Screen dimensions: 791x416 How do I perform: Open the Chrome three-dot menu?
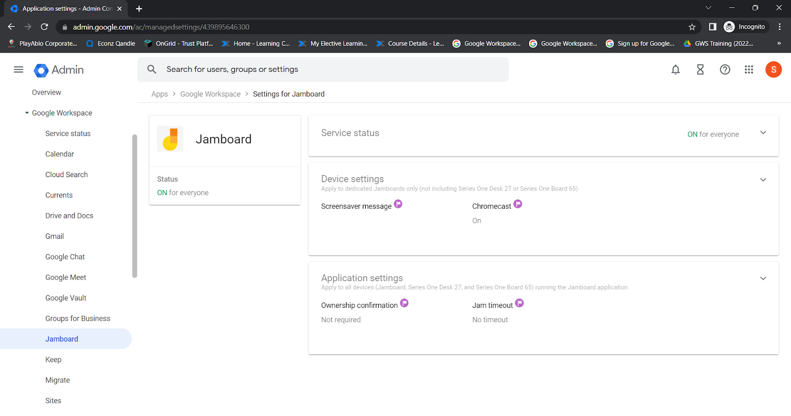(780, 27)
